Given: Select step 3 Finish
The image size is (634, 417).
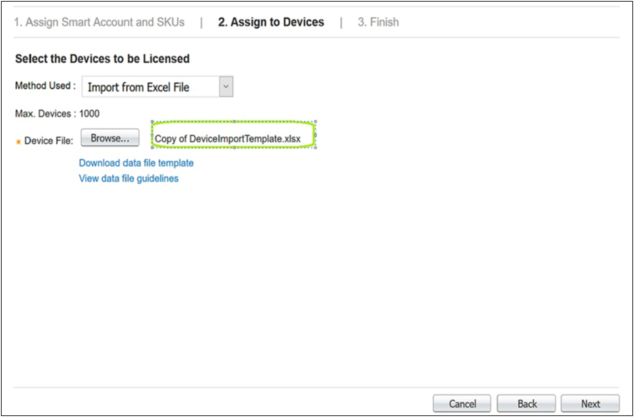Looking at the screenshot, I should pos(378,22).
